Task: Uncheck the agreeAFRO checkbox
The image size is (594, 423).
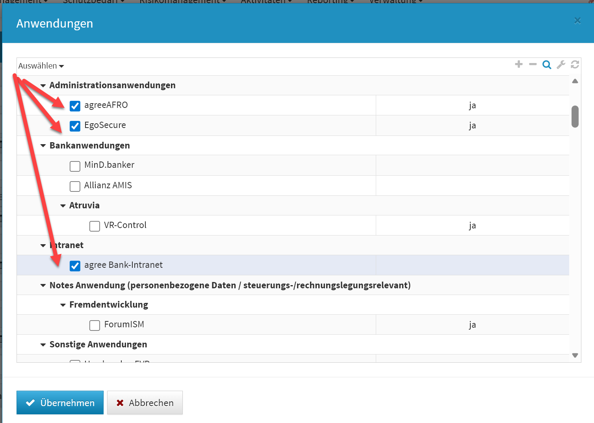Action: coord(75,106)
